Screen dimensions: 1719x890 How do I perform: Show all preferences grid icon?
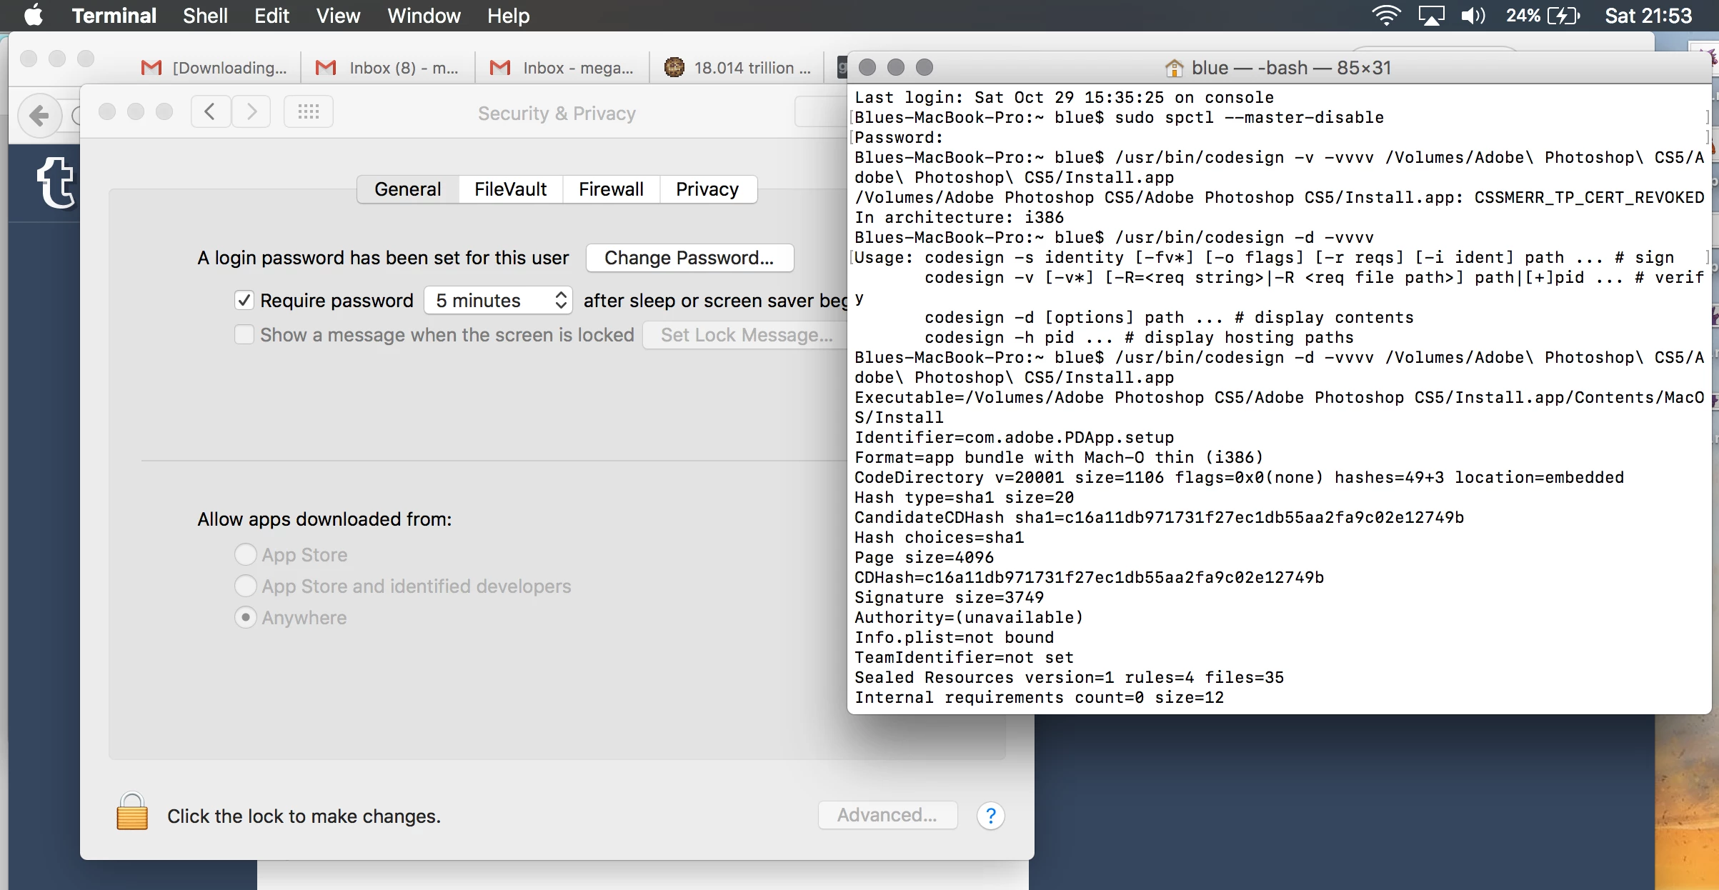pos(309,112)
